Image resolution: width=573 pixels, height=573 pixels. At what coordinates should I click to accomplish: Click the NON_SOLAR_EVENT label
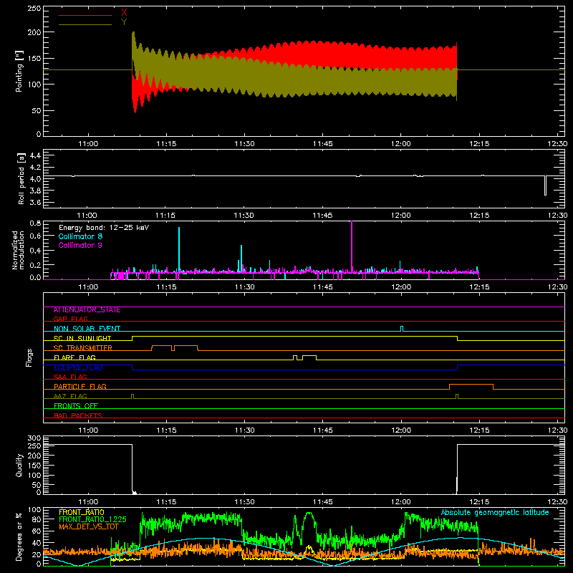pos(87,329)
